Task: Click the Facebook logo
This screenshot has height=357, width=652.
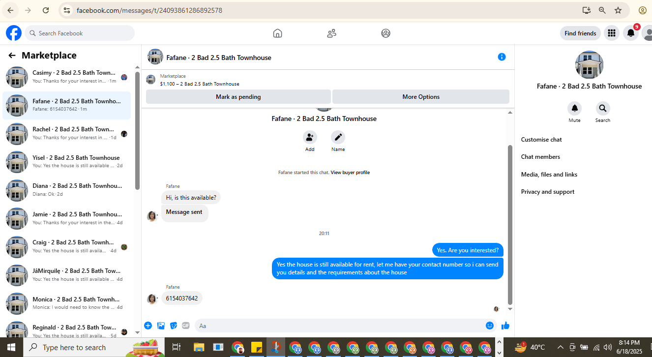Action: coord(13,33)
